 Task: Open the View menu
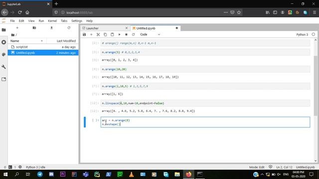[x=31, y=21]
